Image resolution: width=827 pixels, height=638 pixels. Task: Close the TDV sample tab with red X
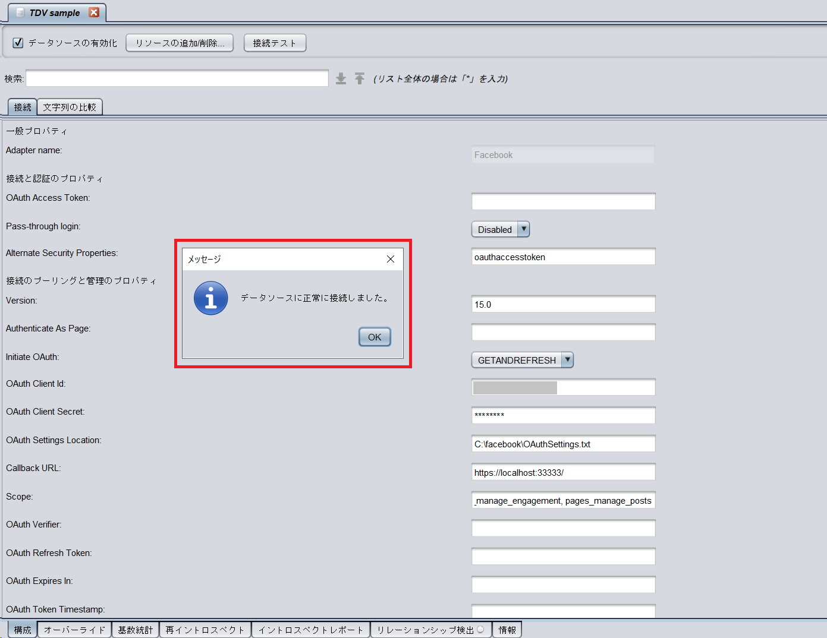pyautogui.click(x=94, y=12)
